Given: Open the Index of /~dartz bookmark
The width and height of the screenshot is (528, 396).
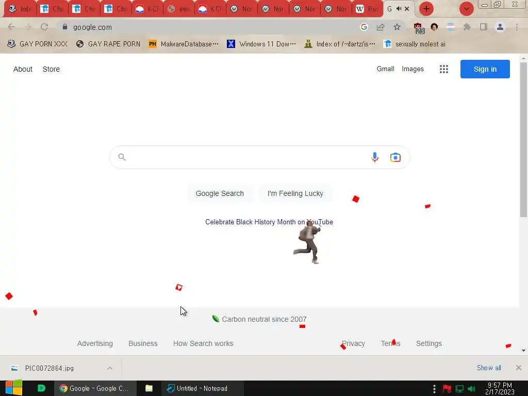Looking at the screenshot, I should pyautogui.click(x=339, y=44).
